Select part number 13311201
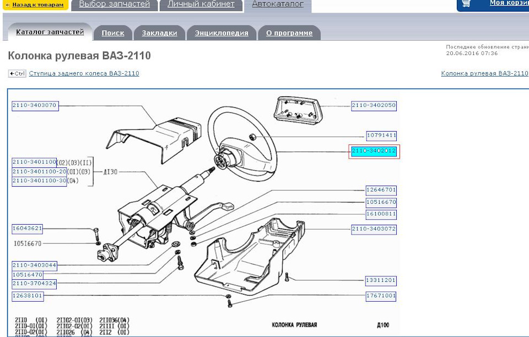 [x=381, y=281]
